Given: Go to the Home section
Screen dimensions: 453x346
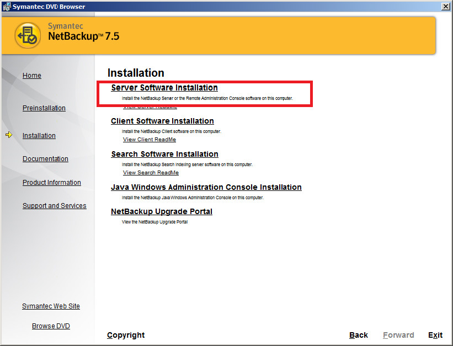Looking at the screenshot, I should point(31,76).
